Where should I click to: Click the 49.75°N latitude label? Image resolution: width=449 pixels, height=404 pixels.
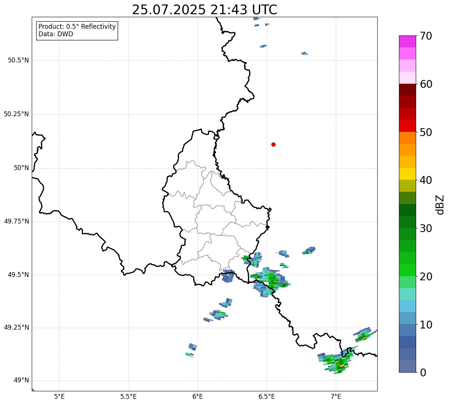(16, 221)
